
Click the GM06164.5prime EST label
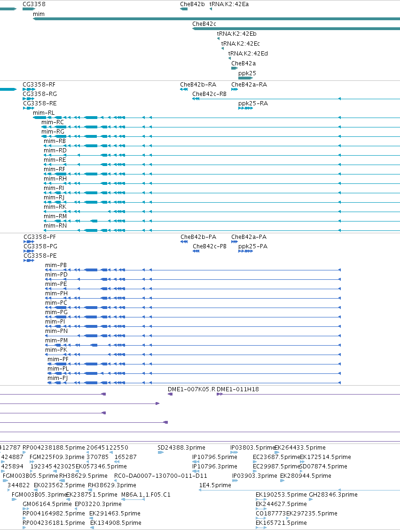[47, 504]
